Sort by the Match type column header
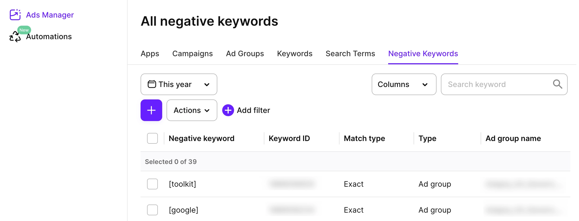 point(364,138)
